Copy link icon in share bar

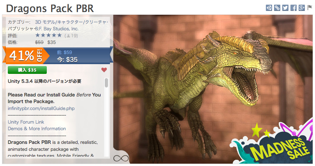tap(277, 8)
